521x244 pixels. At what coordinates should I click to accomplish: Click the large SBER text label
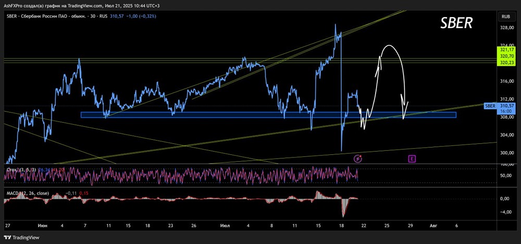coord(456,24)
